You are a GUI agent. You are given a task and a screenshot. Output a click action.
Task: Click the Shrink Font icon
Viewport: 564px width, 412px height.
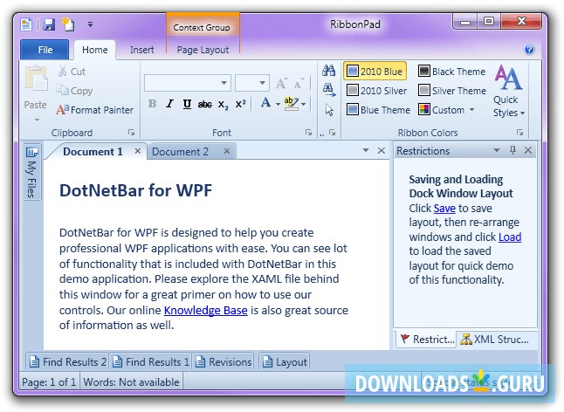[299, 84]
